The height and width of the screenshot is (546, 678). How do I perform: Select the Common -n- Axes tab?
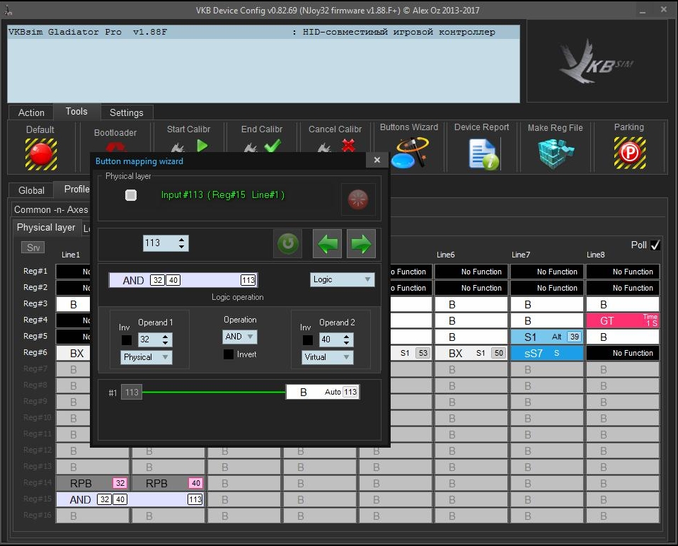point(51,209)
